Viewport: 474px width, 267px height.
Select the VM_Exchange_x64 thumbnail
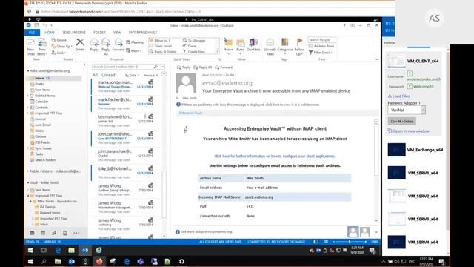pos(397,150)
